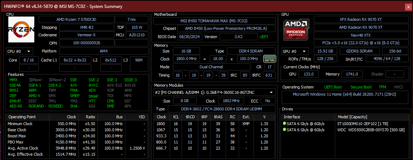
Task: Click the Ryzen CPU logo image
Action: (21, 29)
